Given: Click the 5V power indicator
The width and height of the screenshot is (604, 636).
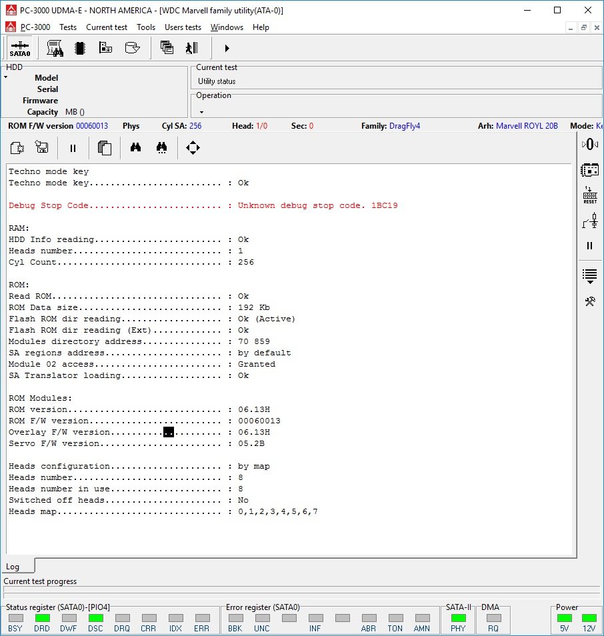Looking at the screenshot, I should [x=565, y=618].
